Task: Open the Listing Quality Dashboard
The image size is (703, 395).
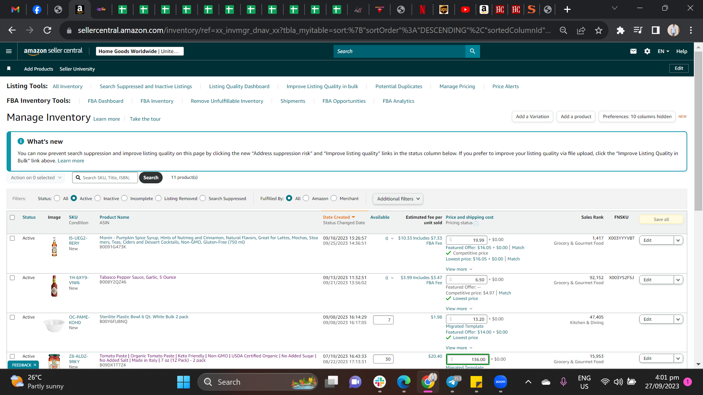Action: pos(239,86)
